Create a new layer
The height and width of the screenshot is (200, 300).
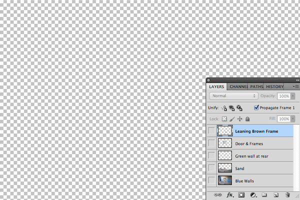[276, 195]
